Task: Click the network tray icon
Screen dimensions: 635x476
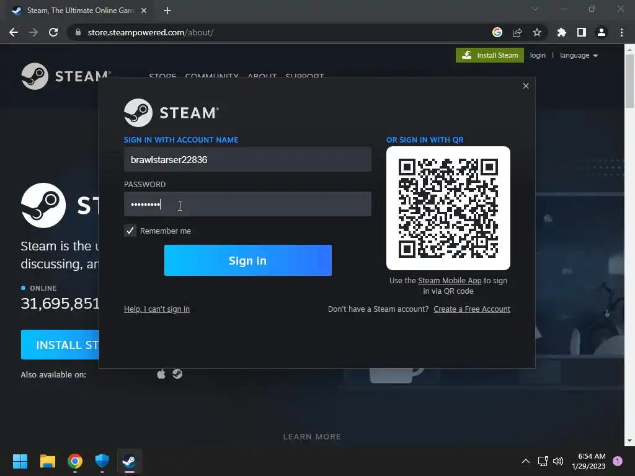Action: [543, 461]
